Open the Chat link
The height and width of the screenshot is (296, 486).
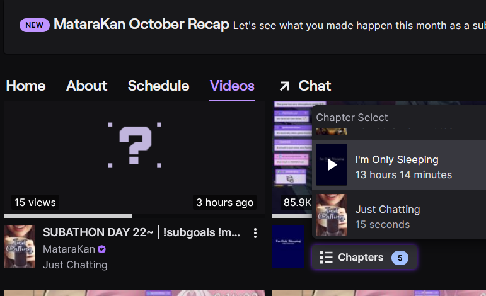tap(315, 86)
